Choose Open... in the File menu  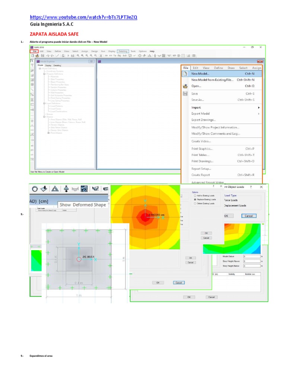222,86
